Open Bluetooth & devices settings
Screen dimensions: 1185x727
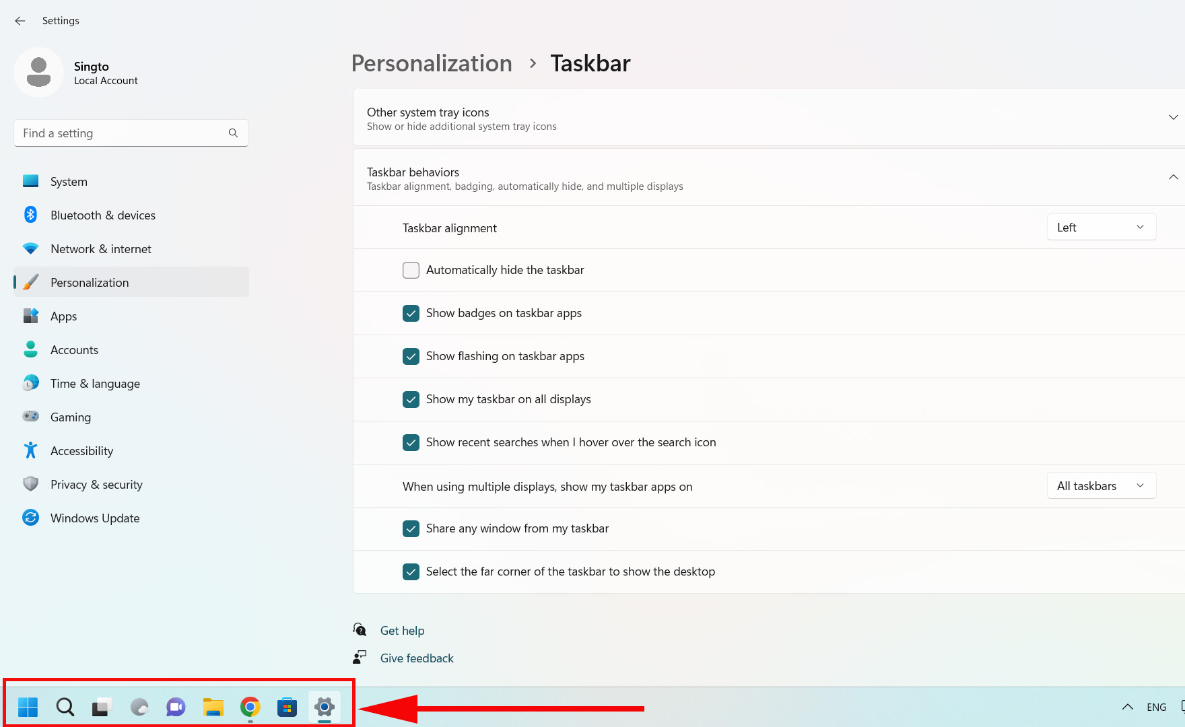click(x=131, y=215)
